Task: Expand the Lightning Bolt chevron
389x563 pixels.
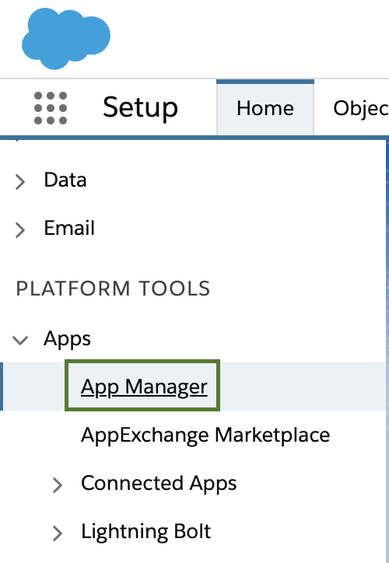Action: (58, 533)
